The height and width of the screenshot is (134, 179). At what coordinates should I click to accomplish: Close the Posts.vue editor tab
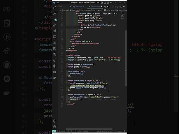click(102, 7)
